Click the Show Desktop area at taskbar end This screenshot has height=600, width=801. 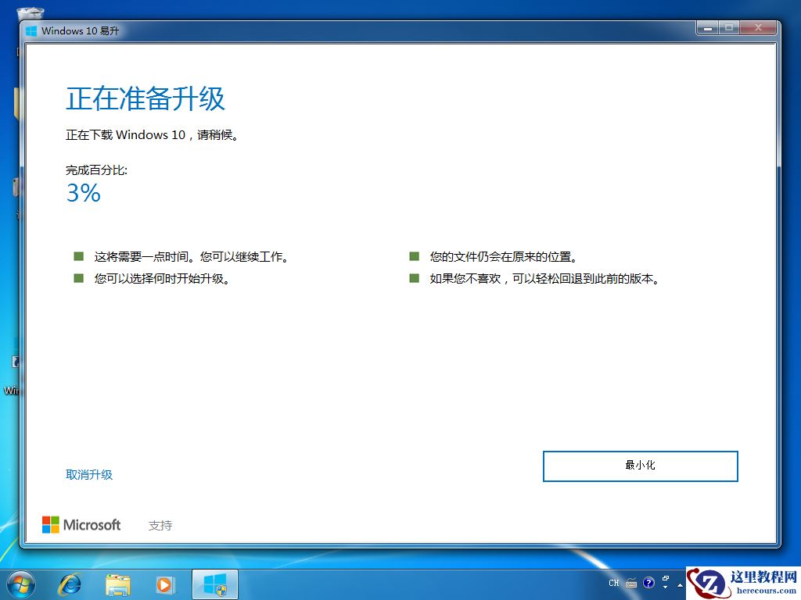click(796, 584)
